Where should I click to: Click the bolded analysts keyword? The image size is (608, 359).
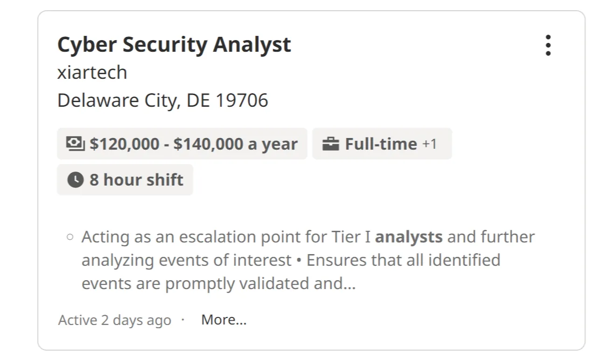point(409,237)
